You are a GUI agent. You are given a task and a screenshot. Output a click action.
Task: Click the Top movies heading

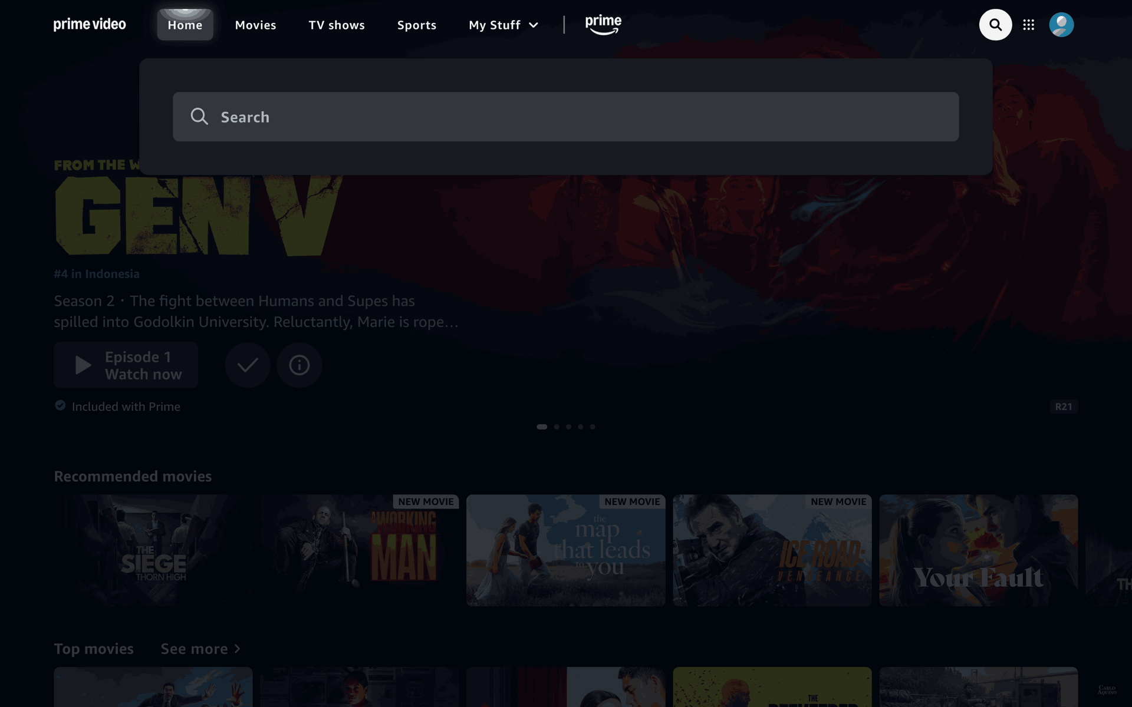coord(94,649)
